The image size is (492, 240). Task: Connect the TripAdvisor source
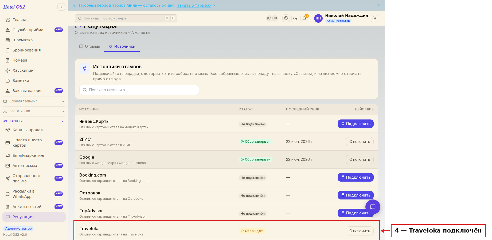tap(356, 213)
